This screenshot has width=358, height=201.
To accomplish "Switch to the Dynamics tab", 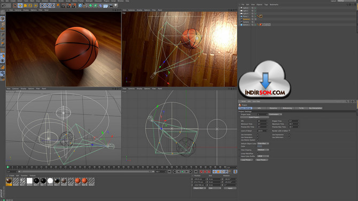I will 273,108.
